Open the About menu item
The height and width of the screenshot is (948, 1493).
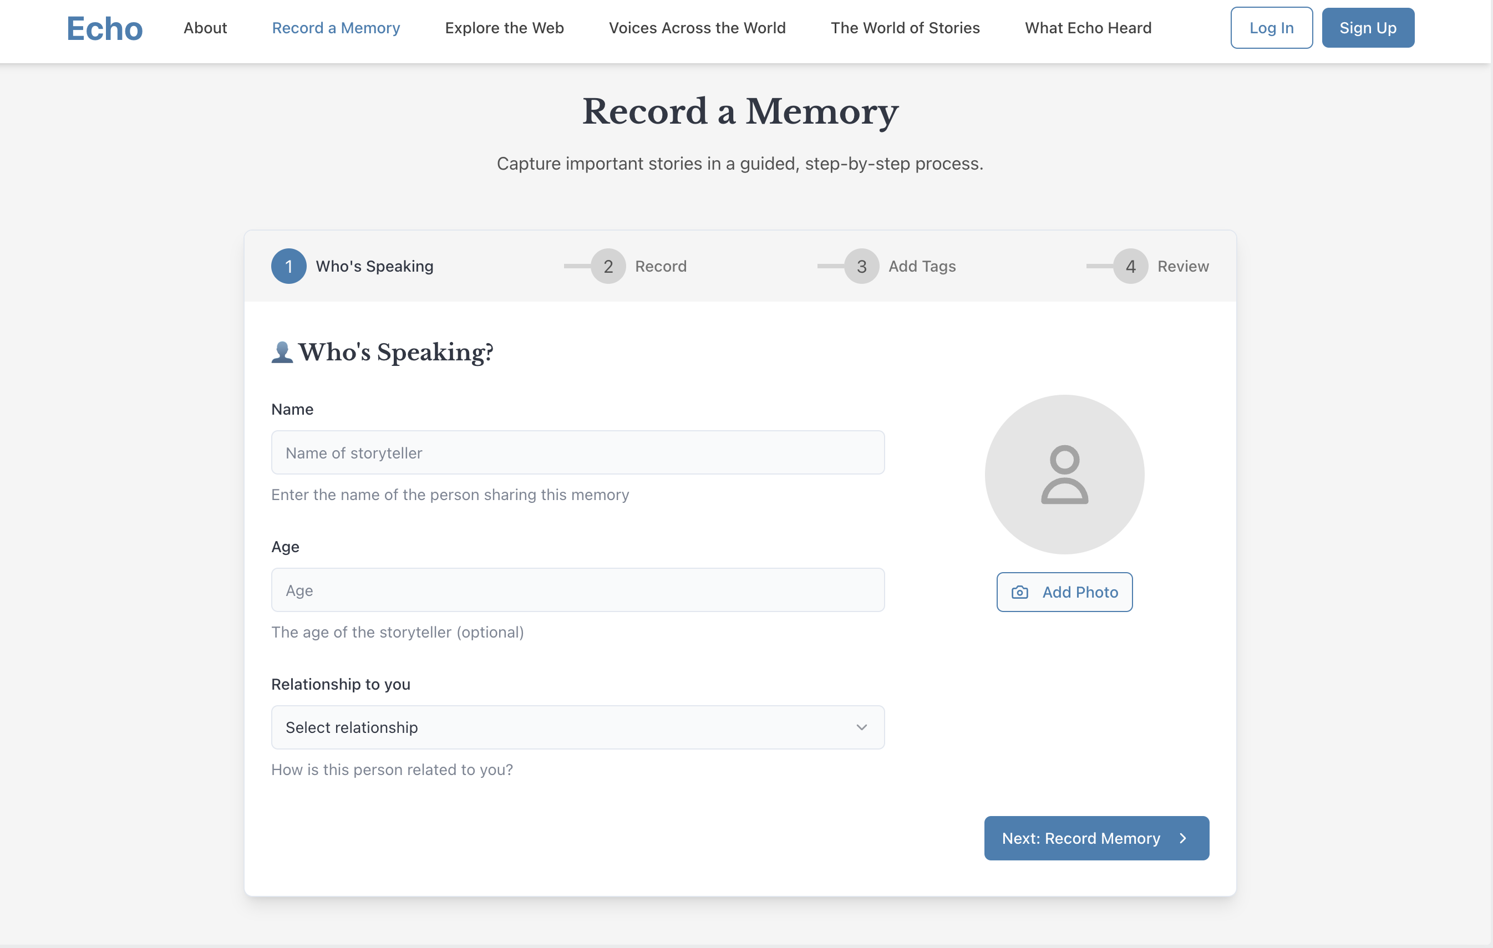point(205,28)
